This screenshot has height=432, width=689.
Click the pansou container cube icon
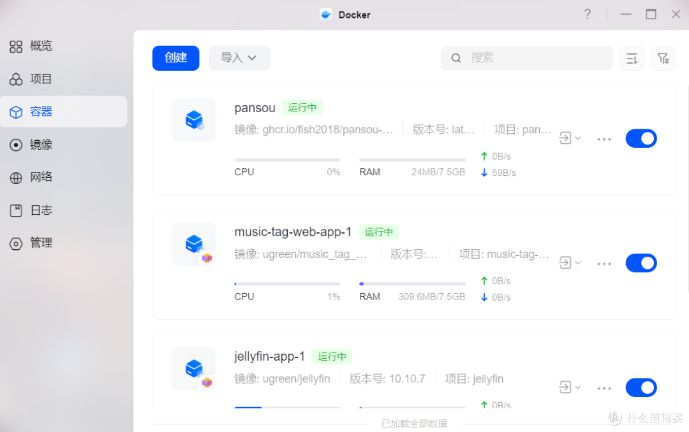coord(194,120)
